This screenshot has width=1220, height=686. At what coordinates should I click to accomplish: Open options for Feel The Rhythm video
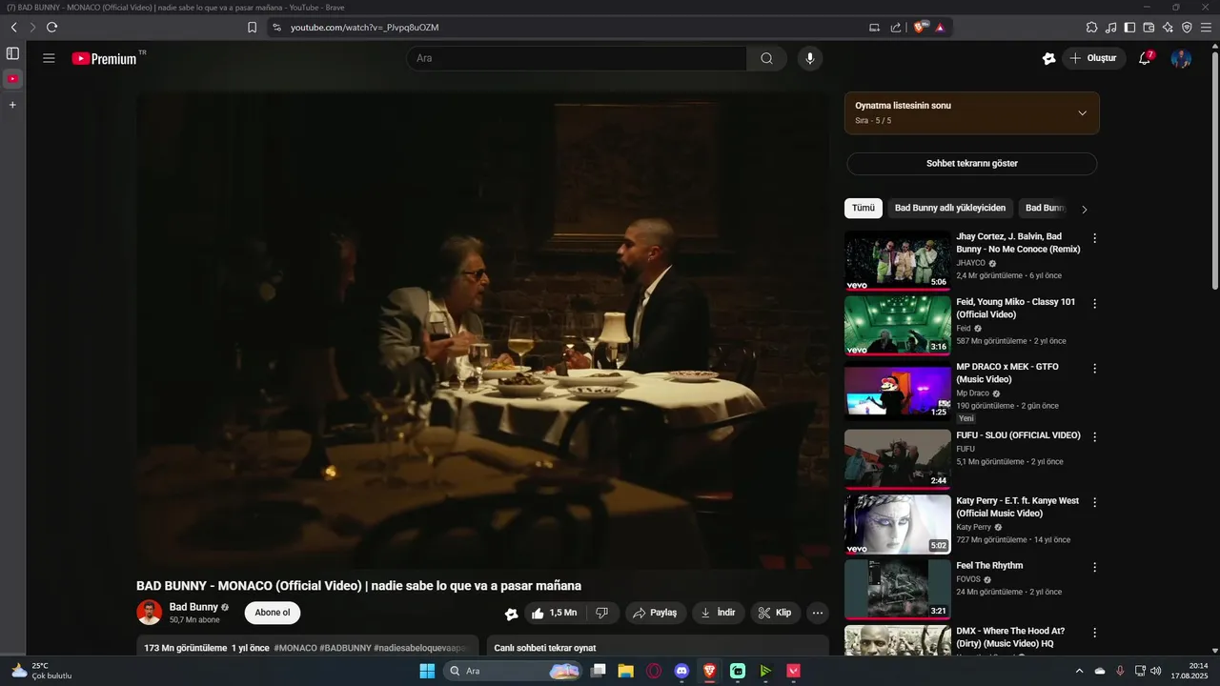coord(1094,567)
